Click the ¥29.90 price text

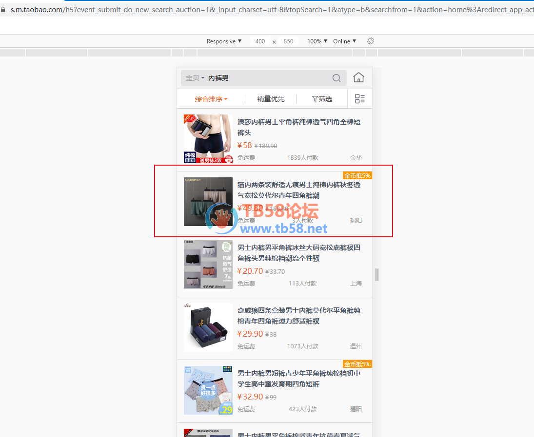[x=250, y=334]
